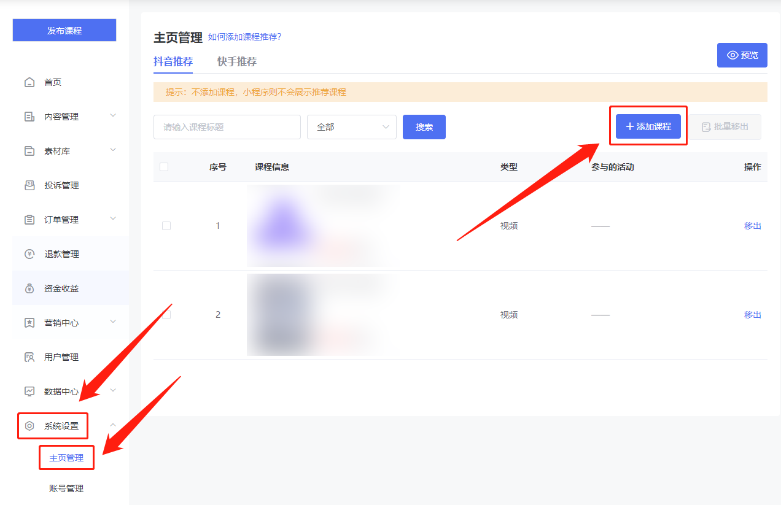The image size is (781, 505).
Task: Click the 视频 type cell in row 1
Action: coord(509,226)
